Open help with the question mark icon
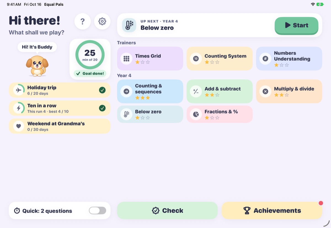Viewport: 331px width, 228px height. coord(82,22)
